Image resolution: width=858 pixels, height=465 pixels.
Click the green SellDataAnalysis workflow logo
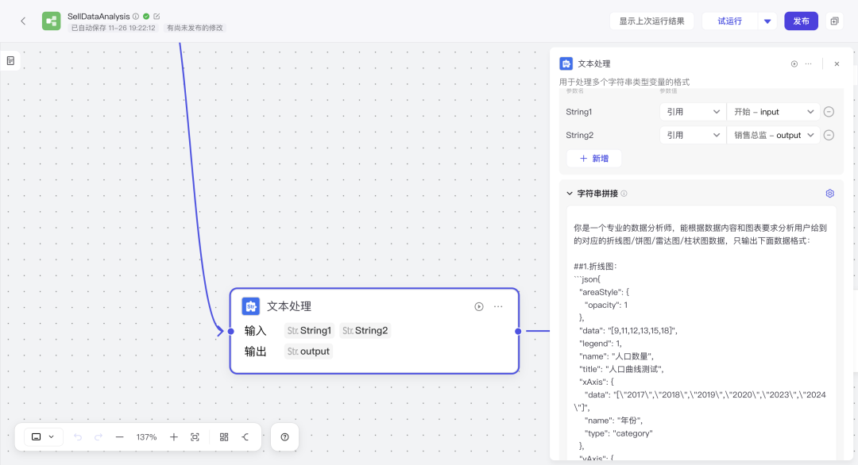(x=52, y=21)
